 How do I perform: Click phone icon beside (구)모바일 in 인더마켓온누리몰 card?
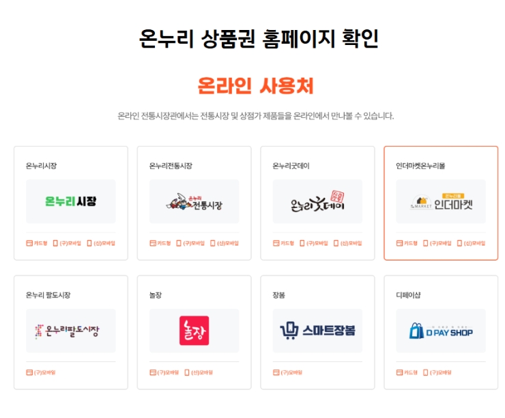425,243
